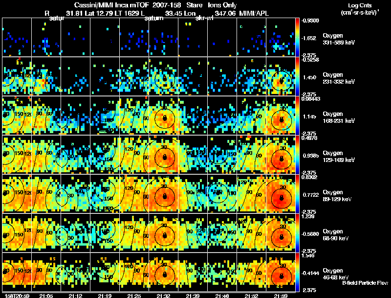The width and height of the screenshot is (391, 298).
Task: Click the 0.7722 colour scale value
Action: click(311, 195)
